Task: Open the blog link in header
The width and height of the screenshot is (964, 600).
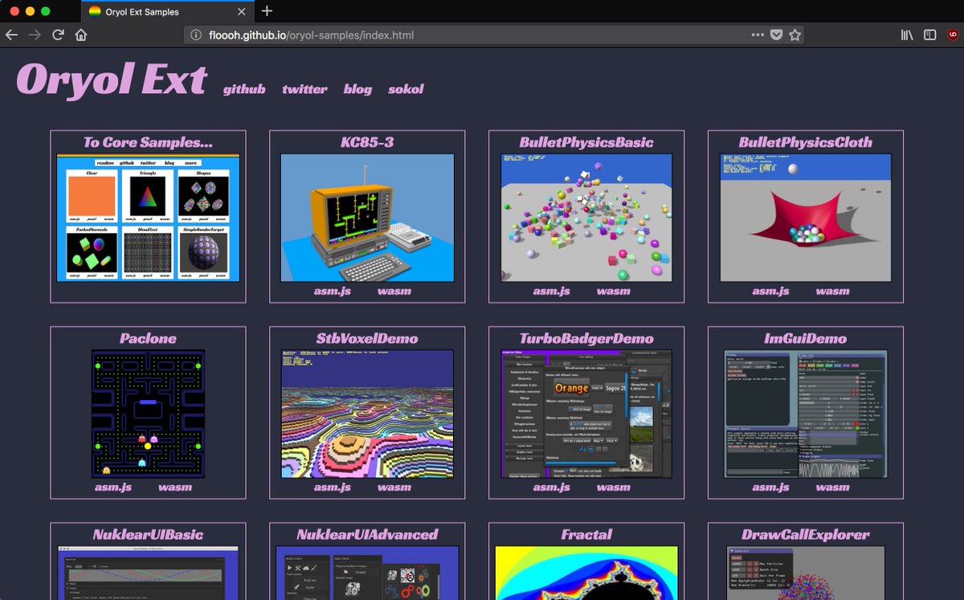Action: point(357,89)
